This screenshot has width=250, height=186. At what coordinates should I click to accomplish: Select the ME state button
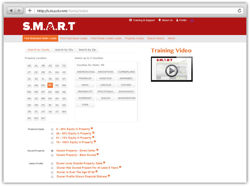50,85
